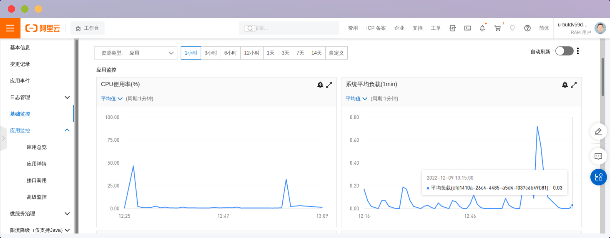Select the 7天 time range
The width and height of the screenshot is (610, 238).
tap(300, 53)
